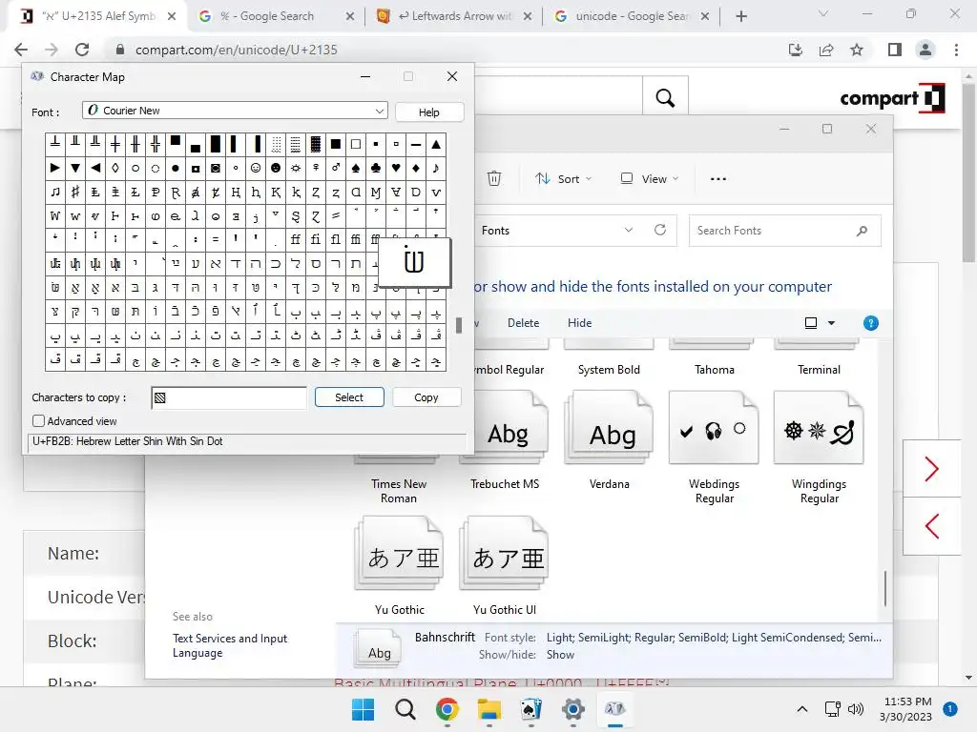Image resolution: width=977 pixels, height=732 pixels.
Task: Click the volume icon in system tray
Action: click(856, 709)
